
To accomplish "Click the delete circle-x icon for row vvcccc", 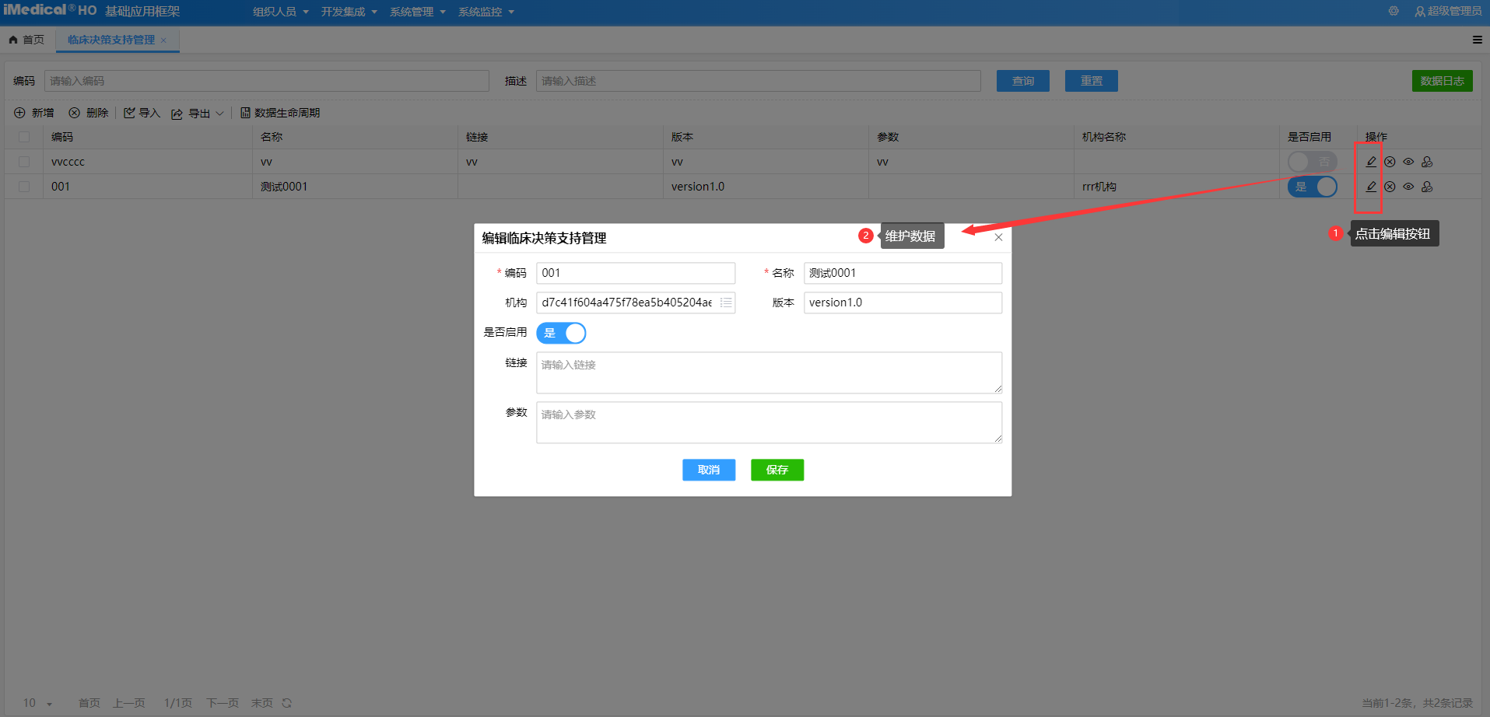I will [1390, 162].
